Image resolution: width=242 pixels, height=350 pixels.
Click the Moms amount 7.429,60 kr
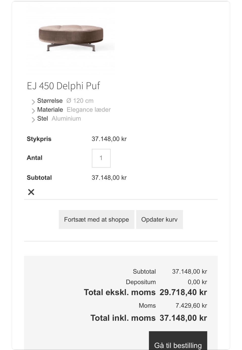click(x=191, y=306)
